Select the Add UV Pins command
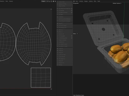 pyautogui.click(x=64, y=2)
